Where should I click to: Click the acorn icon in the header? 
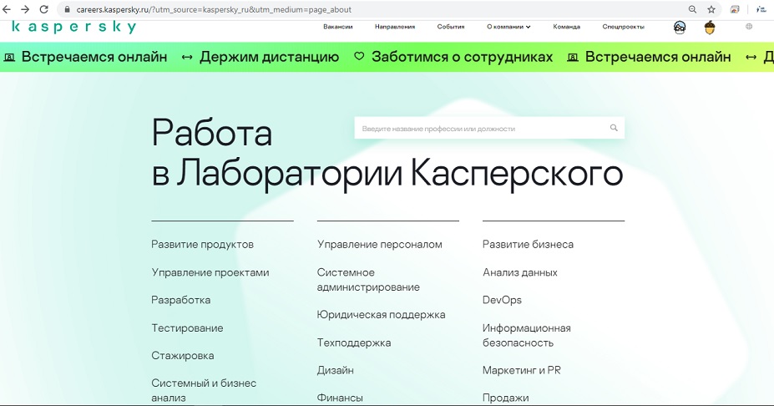[x=710, y=28]
